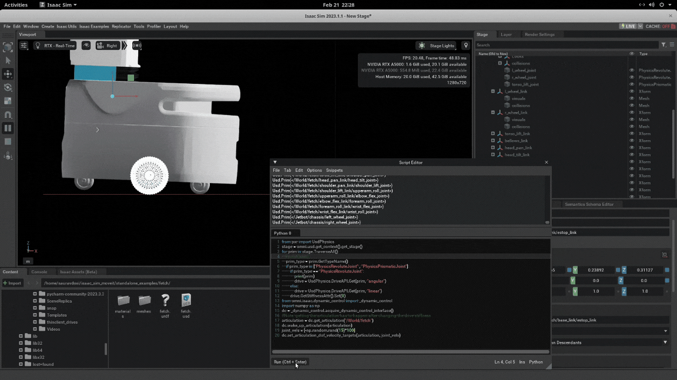
Task: Expand the head_pan_link tree node
Action: [x=492, y=148]
